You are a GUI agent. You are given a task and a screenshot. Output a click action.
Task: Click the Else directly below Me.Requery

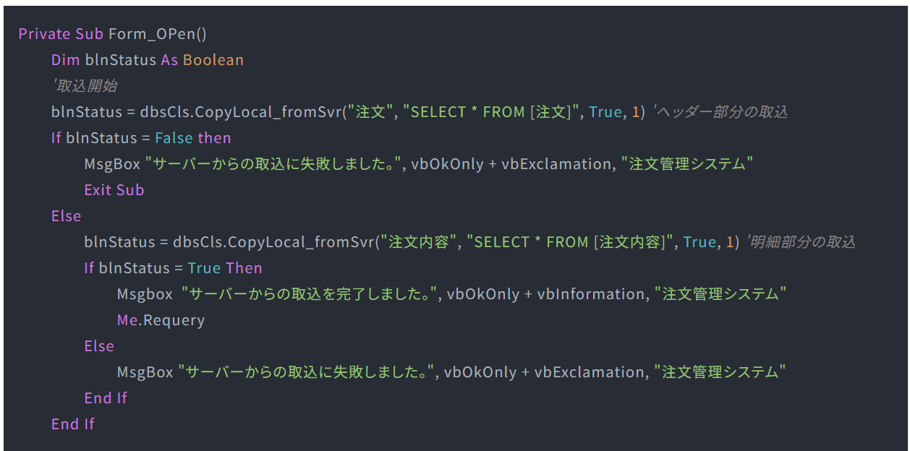click(99, 346)
